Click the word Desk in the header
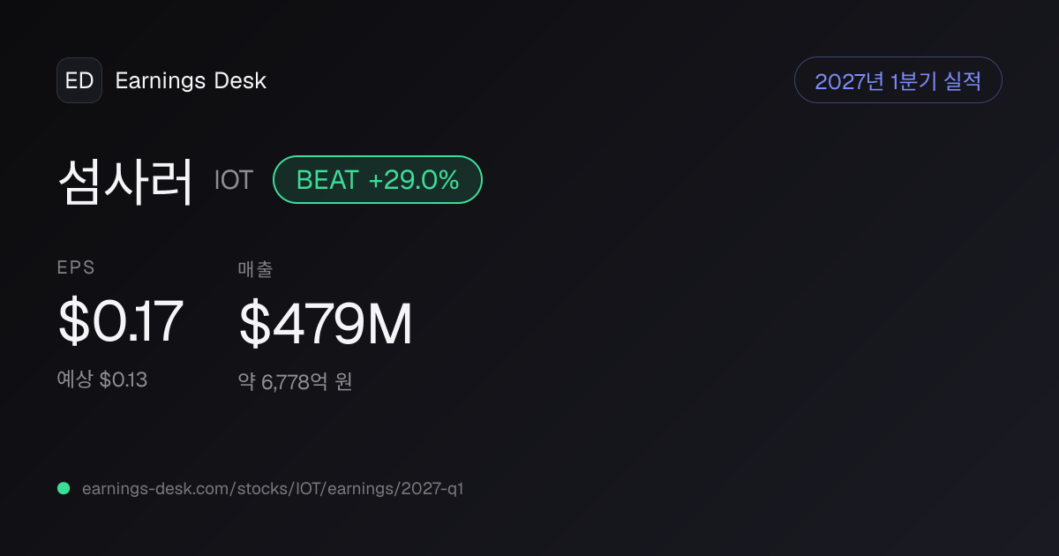1059x556 pixels. tap(240, 81)
